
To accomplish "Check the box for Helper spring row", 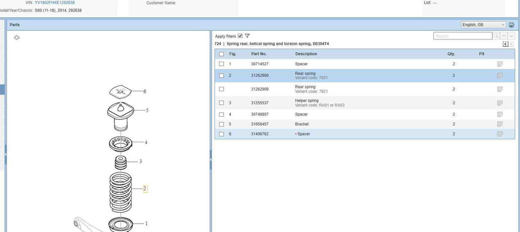I will pos(222,103).
